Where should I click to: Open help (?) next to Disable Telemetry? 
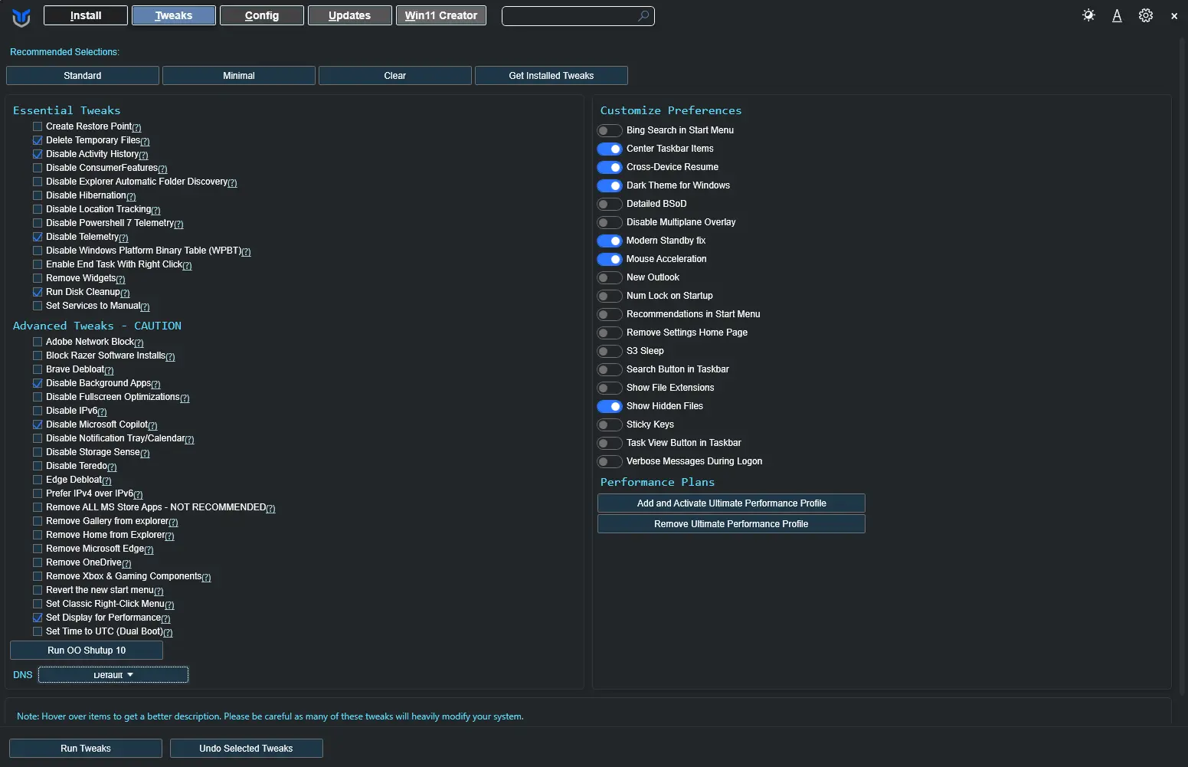123,238
